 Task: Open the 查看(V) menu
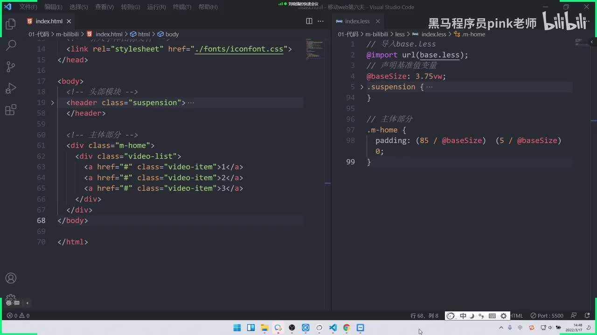pos(104,7)
